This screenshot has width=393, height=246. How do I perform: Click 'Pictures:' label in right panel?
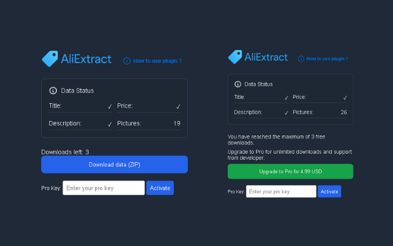303,112
